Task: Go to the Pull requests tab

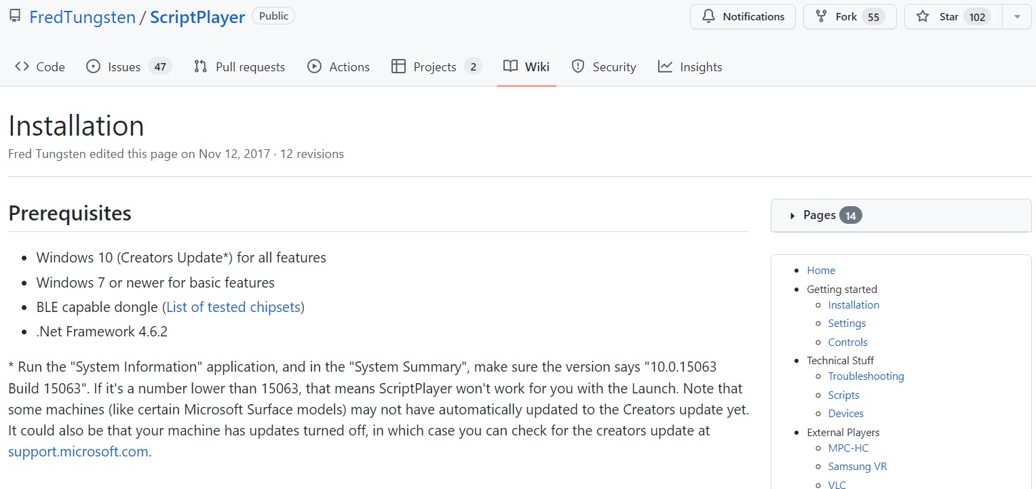Action: [239, 66]
